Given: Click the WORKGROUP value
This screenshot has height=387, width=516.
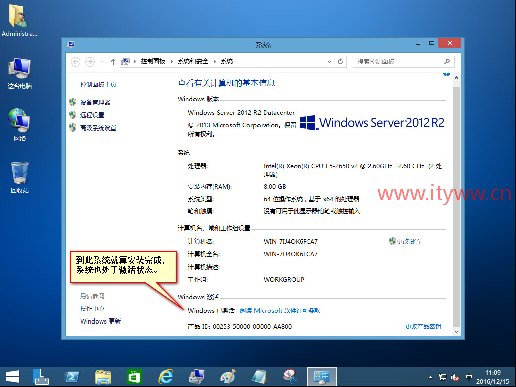Looking at the screenshot, I should click(284, 279).
